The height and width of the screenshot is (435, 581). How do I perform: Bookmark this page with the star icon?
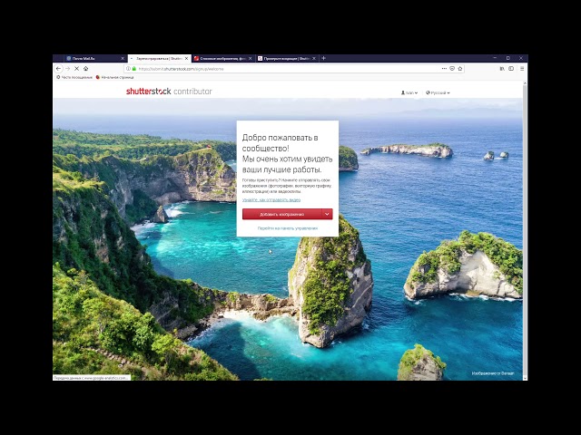click(460, 69)
